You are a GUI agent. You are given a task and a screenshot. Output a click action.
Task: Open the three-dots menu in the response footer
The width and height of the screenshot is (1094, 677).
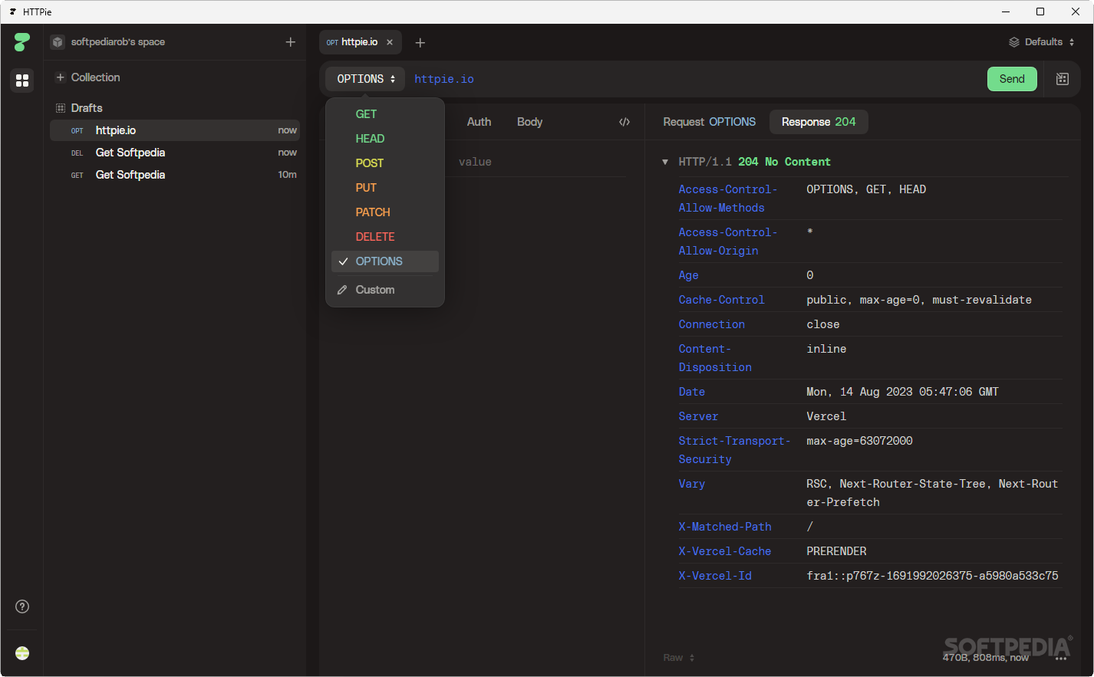pos(1061,658)
